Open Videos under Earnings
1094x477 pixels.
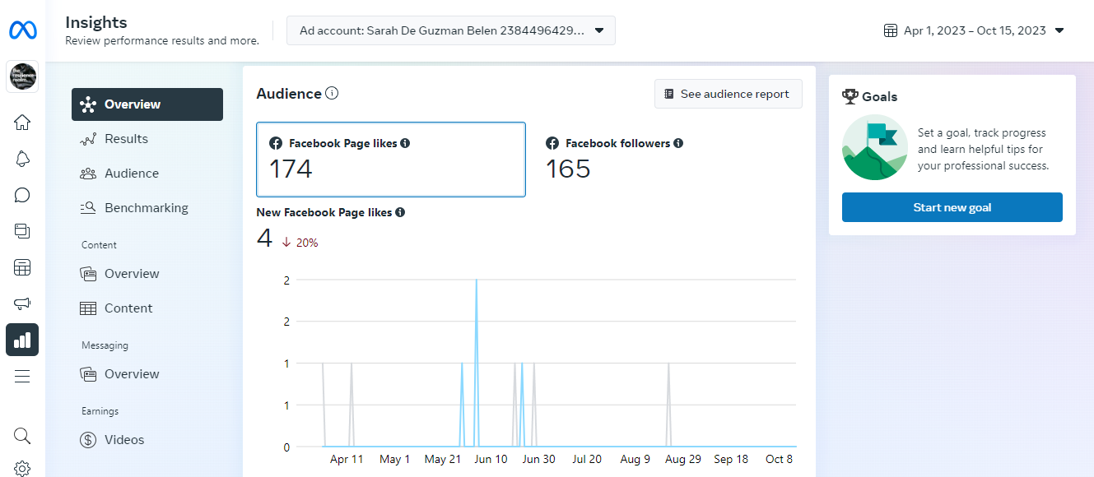[123, 440]
